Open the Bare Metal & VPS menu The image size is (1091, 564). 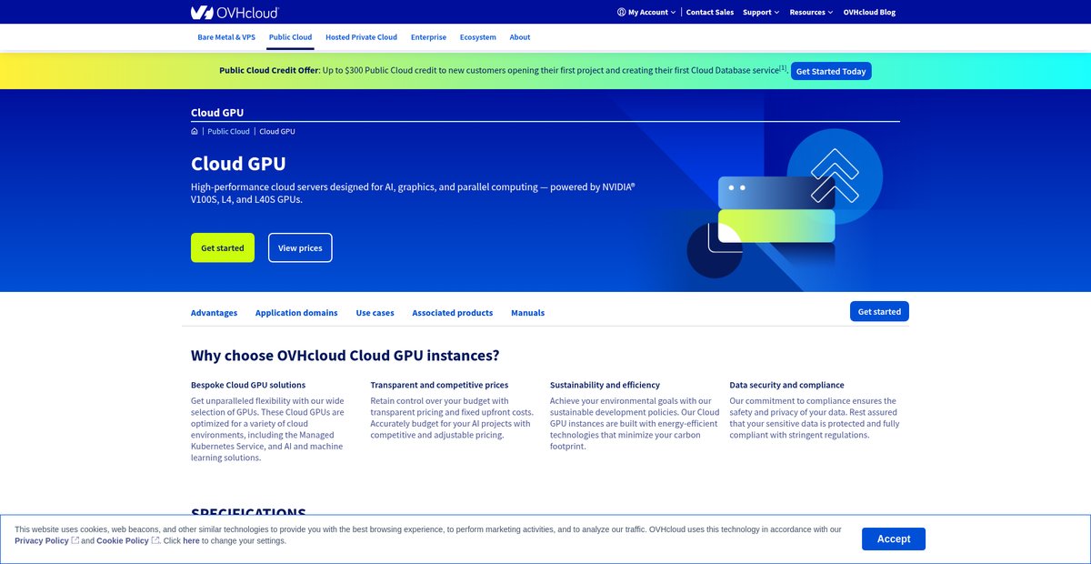click(x=225, y=37)
